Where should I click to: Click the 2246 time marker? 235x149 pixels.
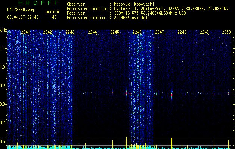tap(137, 32)
